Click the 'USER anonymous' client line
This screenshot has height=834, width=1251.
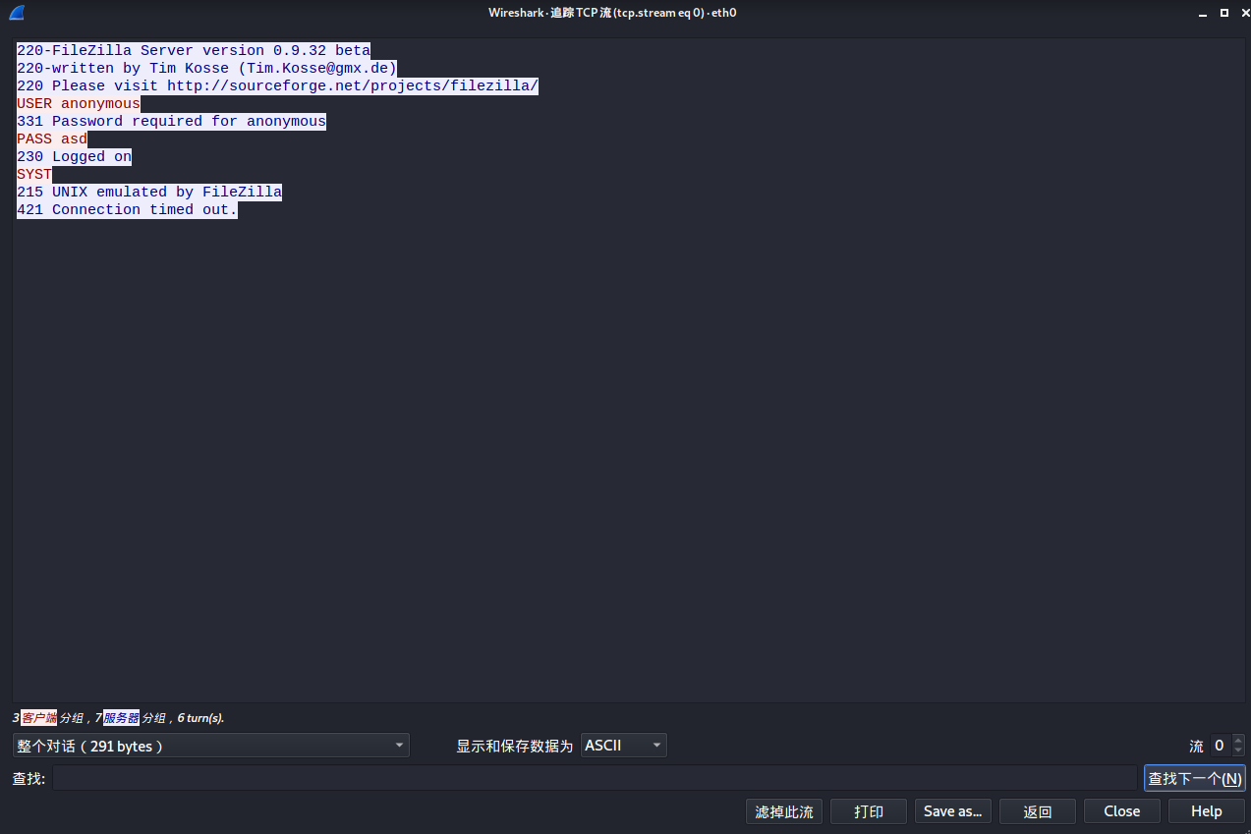(79, 104)
